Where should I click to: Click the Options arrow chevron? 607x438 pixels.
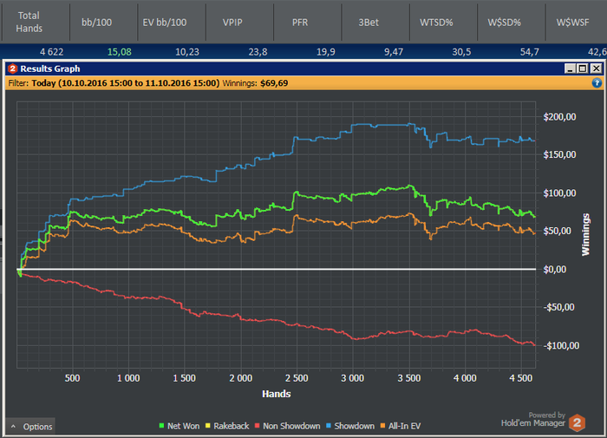click(x=14, y=427)
